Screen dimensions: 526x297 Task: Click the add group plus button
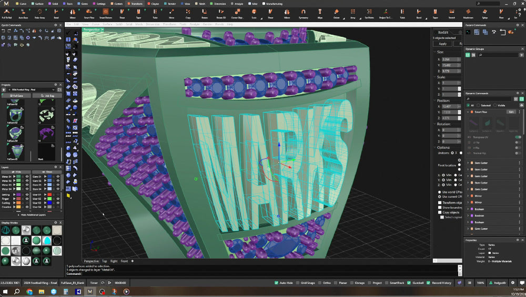pos(522,55)
